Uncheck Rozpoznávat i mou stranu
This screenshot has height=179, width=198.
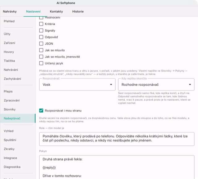point(41,111)
